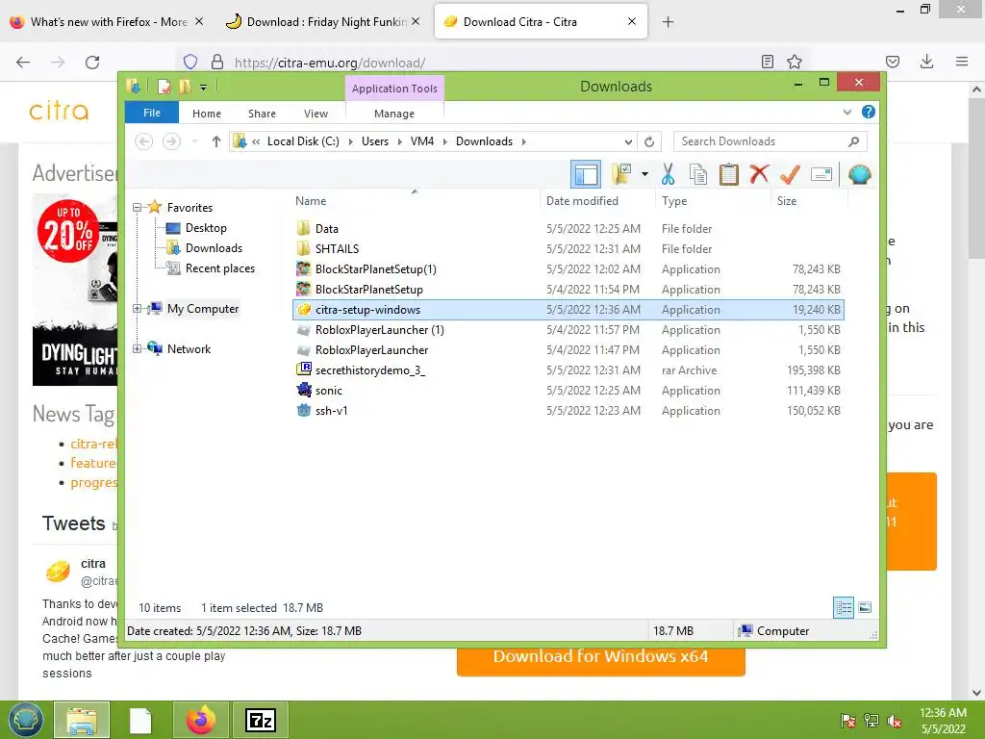Open the Home ribbon tab

(207, 114)
